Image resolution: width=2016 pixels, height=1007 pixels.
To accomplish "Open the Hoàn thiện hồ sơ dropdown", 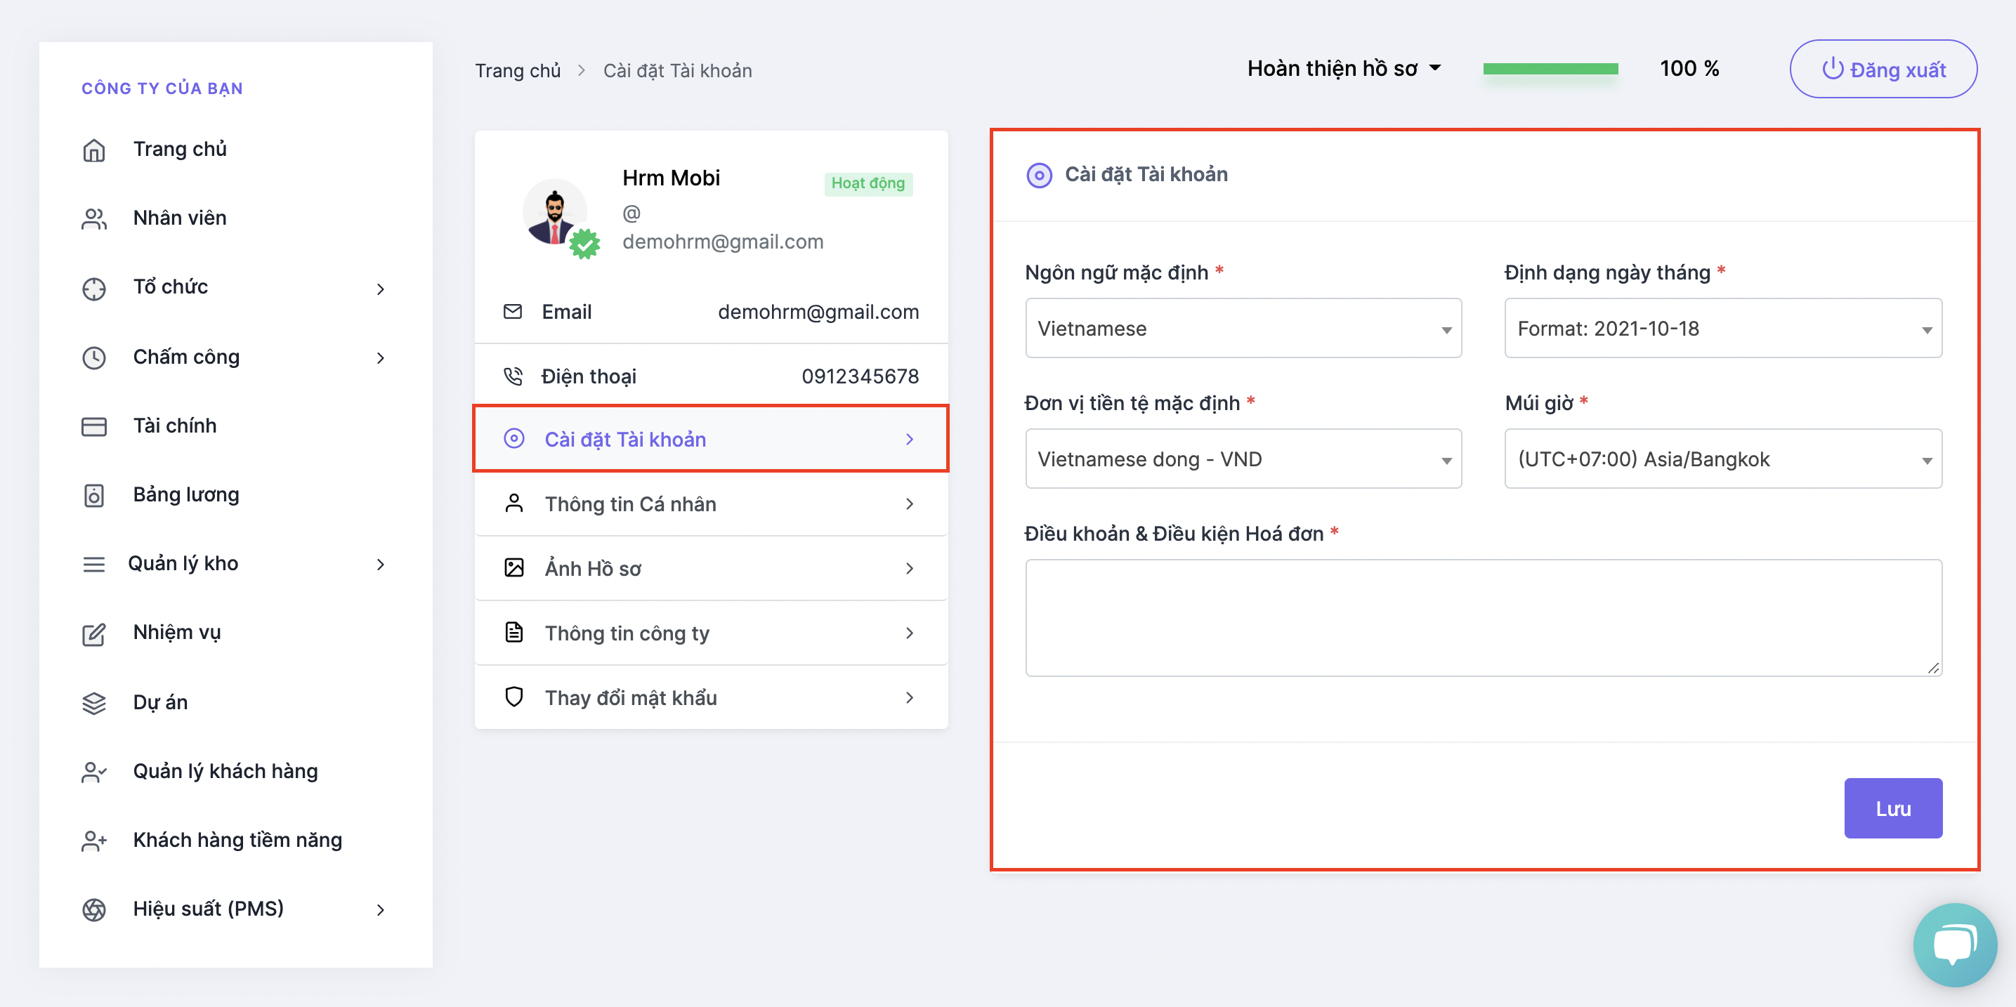I will tap(1344, 69).
